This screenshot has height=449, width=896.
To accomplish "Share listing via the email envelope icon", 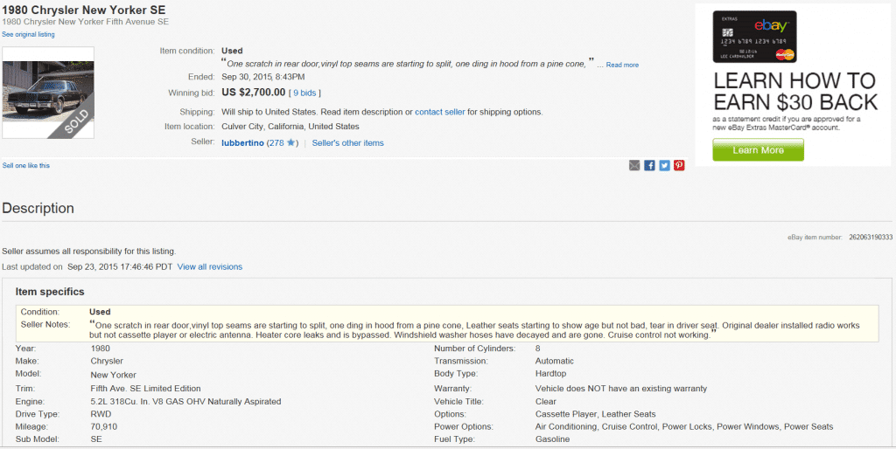I will (634, 165).
